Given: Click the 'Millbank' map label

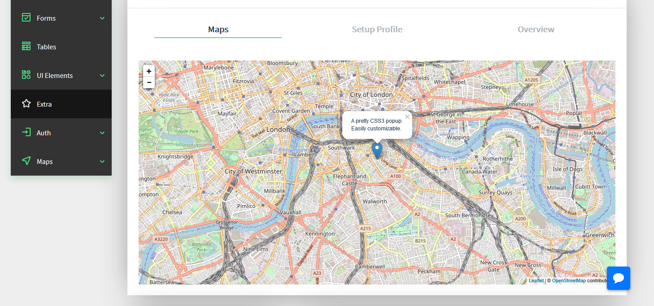Looking at the screenshot, I should [x=275, y=191].
